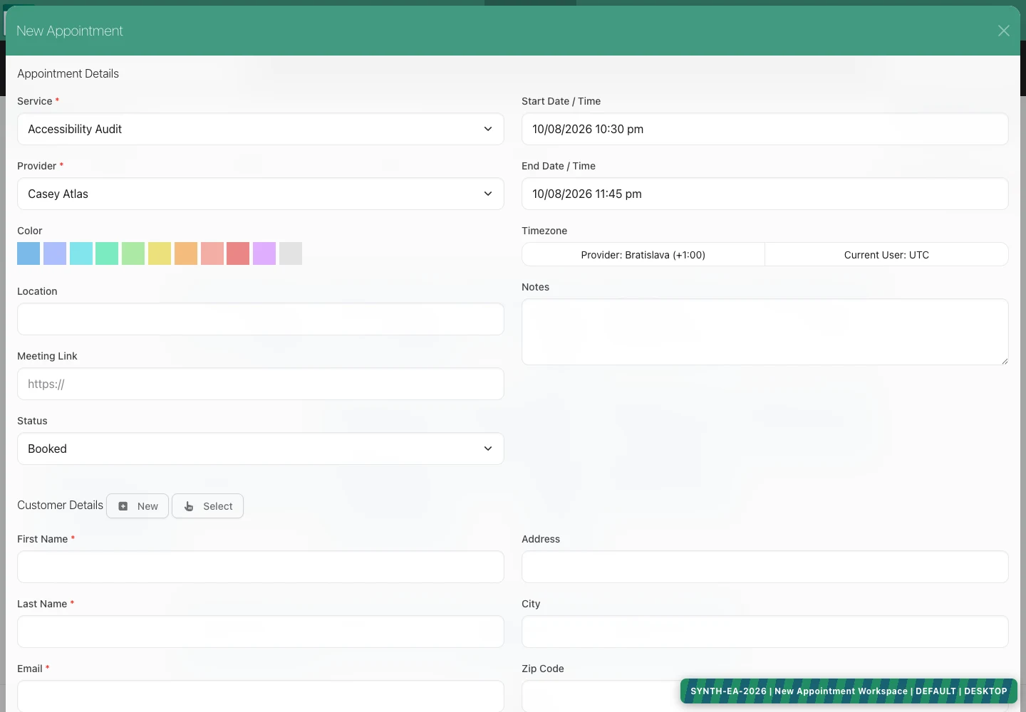Pick the orange color swatch
The height and width of the screenshot is (712, 1026).
click(x=186, y=253)
